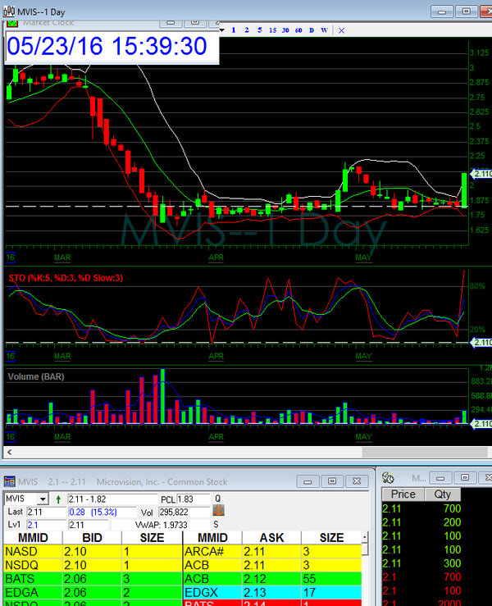
Task: Open the dropdown arrow left of timeframe buttons
Action: (x=222, y=30)
